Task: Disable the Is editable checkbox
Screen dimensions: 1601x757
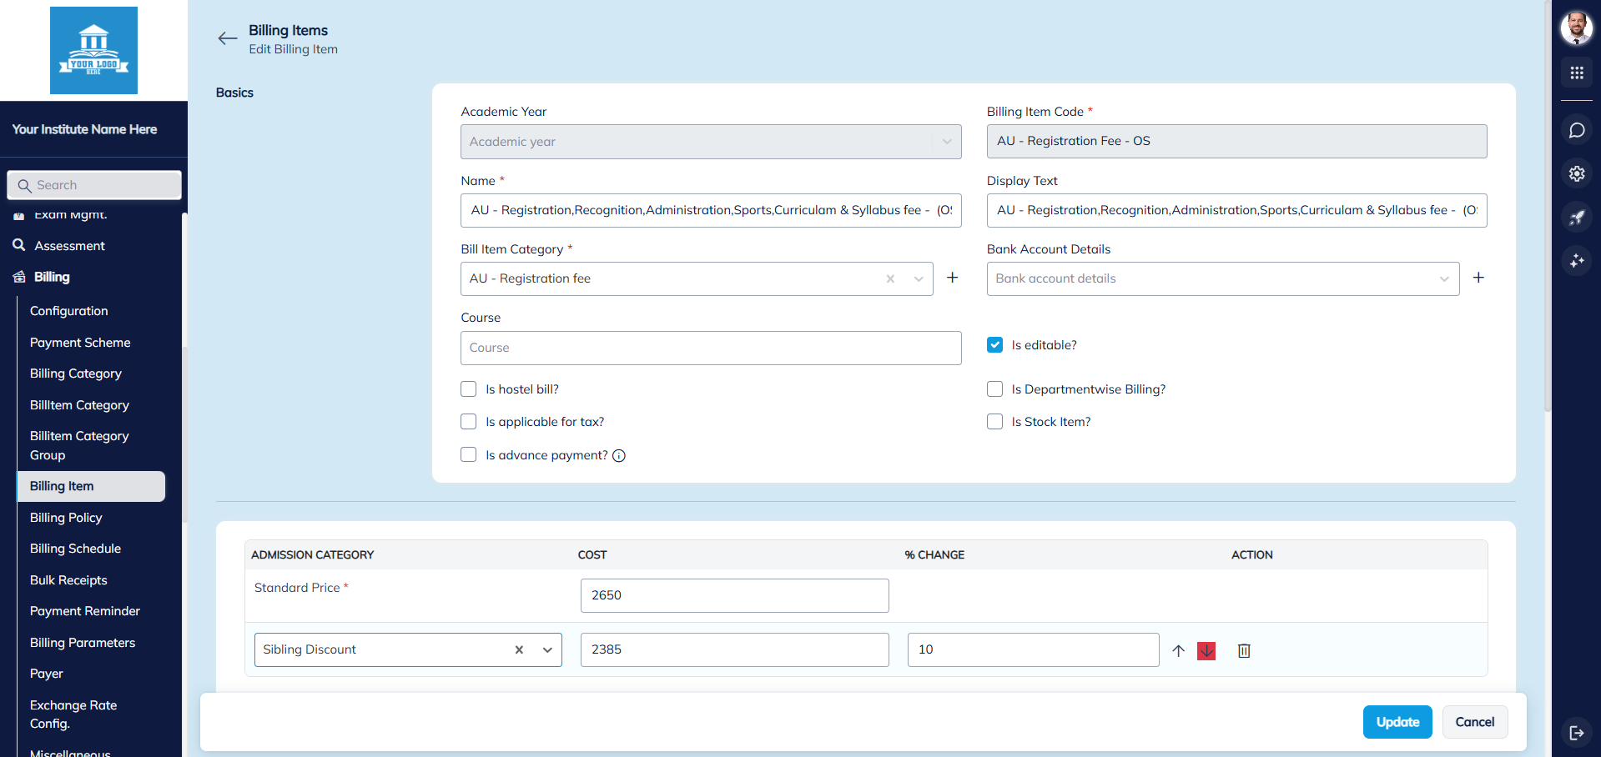Action: [x=994, y=344]
